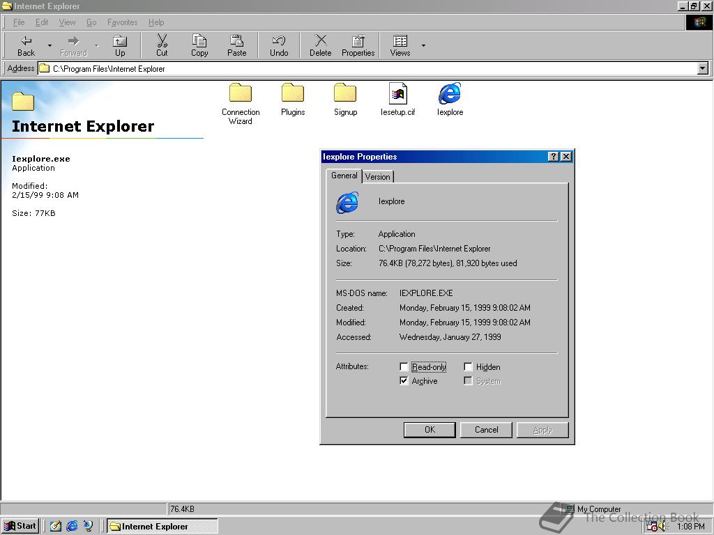Open the Favorites menu
This screenshot has width=714, height=535.
coord(122,22)
